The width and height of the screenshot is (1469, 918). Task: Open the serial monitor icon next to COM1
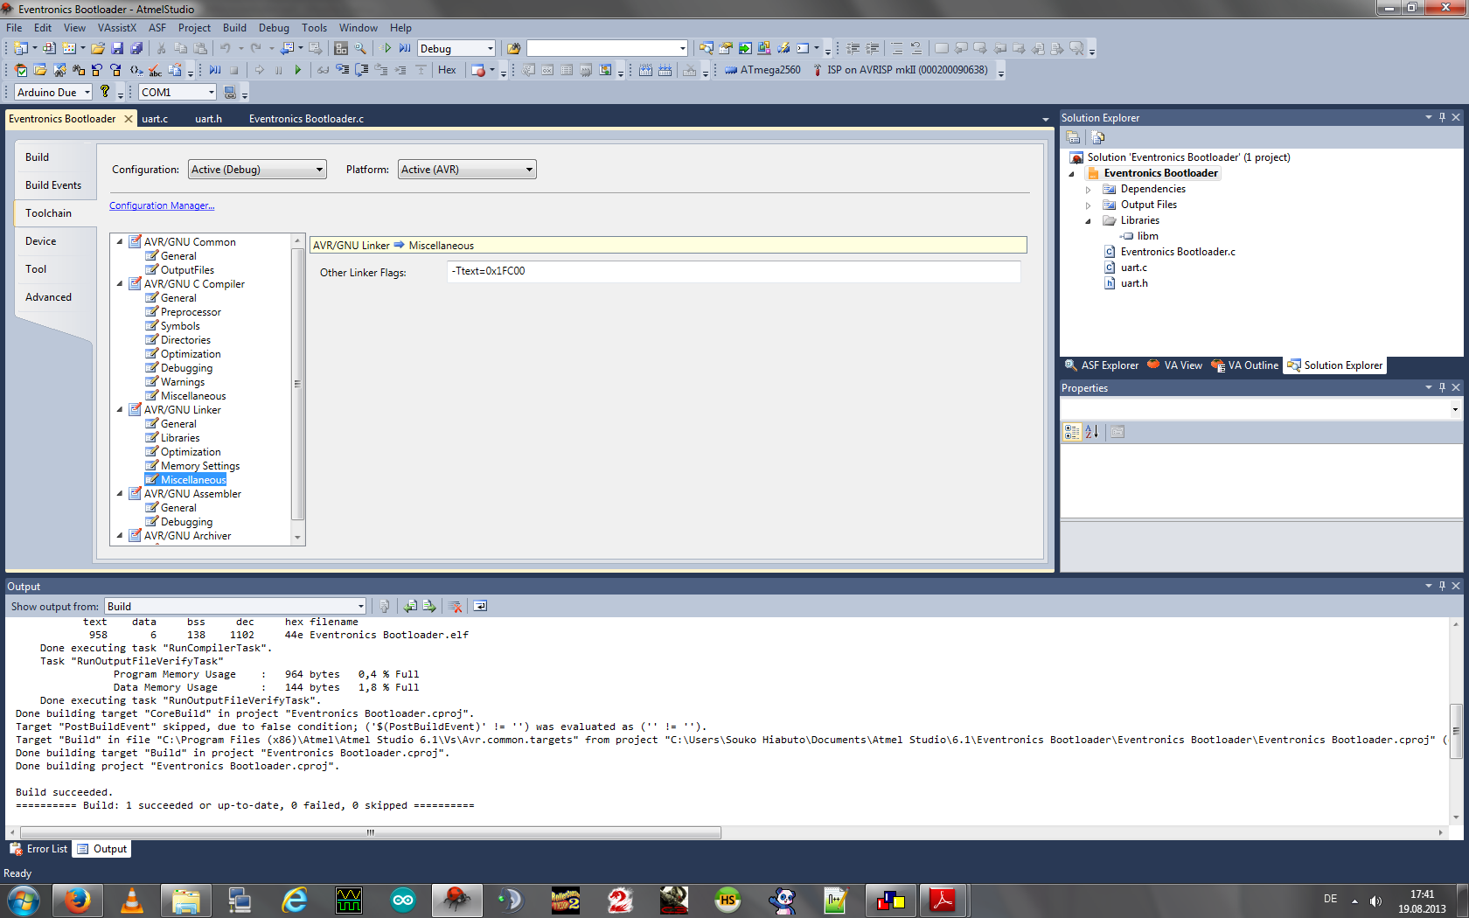tap(230, 92)
